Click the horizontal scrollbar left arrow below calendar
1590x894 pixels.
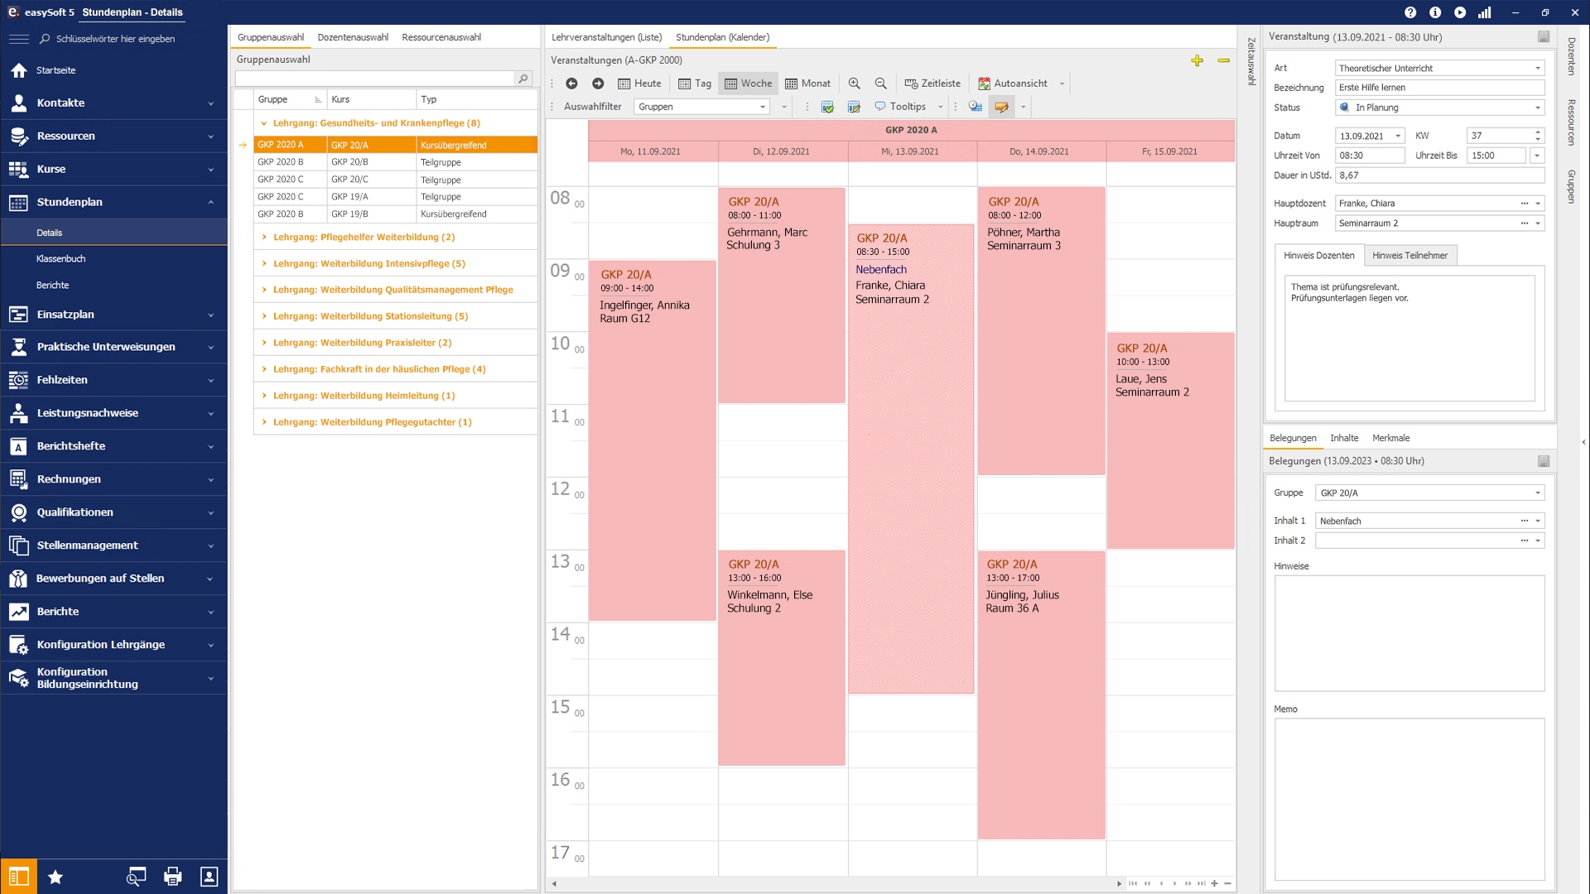pos(554,883)
